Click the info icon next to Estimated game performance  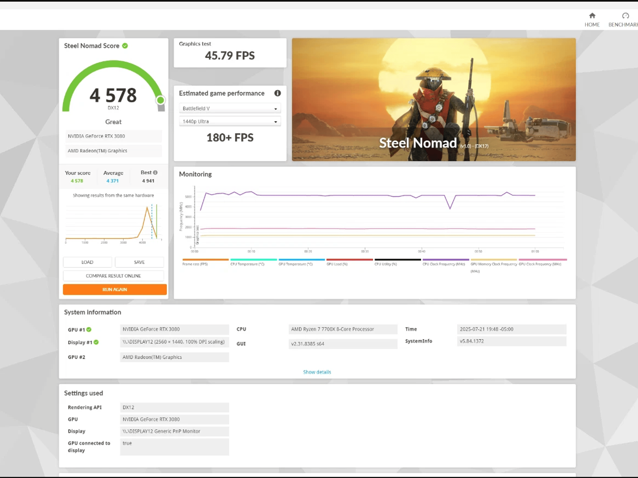click(277, 93)
